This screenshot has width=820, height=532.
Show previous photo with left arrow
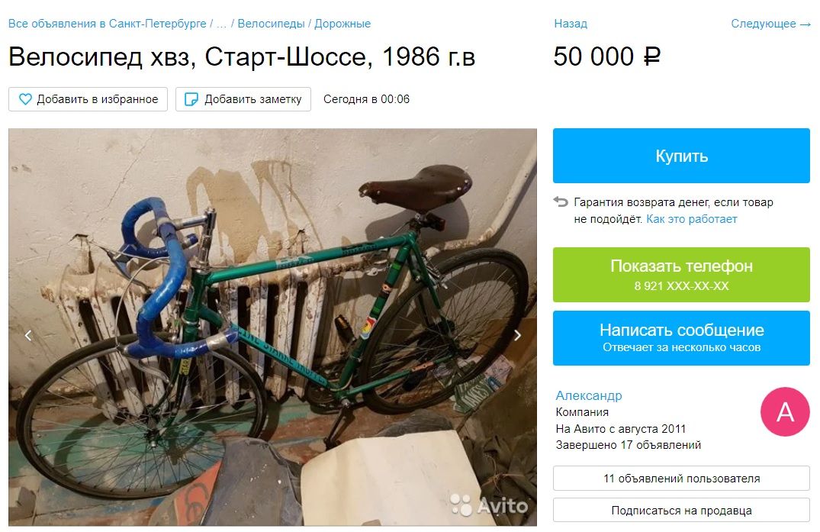coord(28,335)
